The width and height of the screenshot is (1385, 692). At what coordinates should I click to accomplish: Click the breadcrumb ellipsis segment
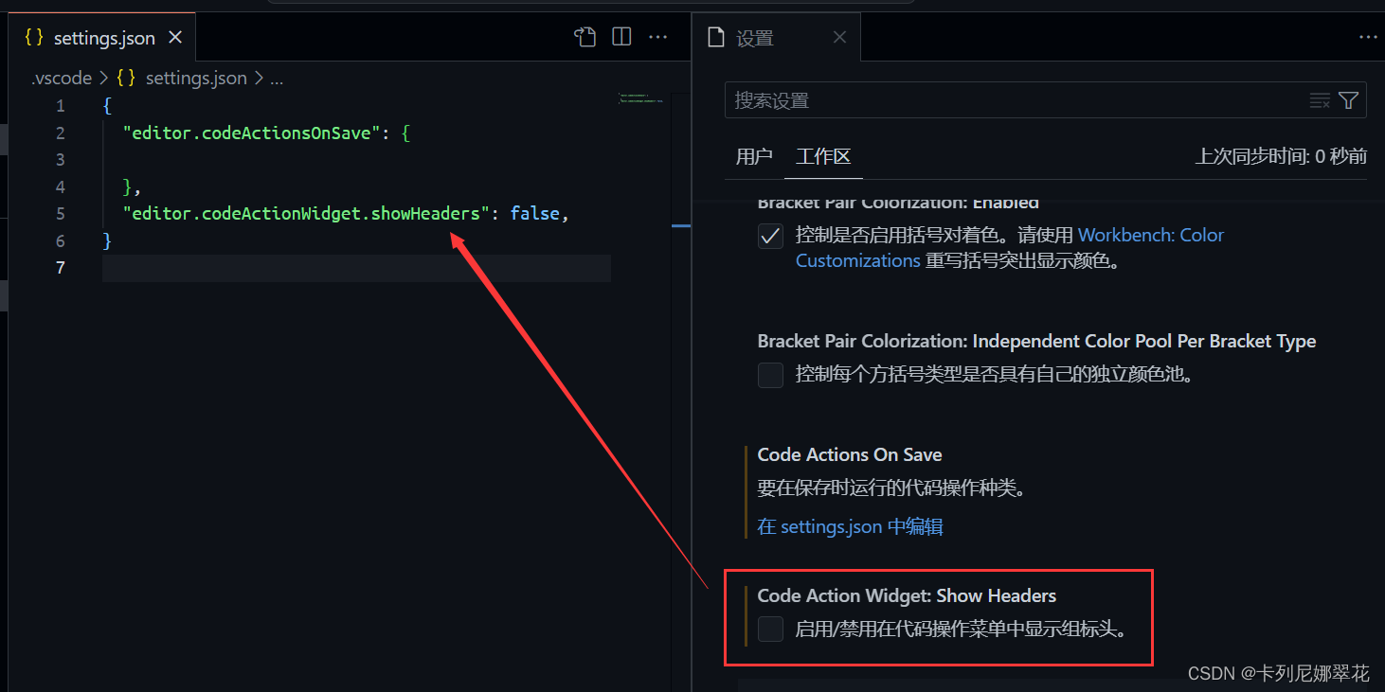pyautogui.click(x=277, y=79)
